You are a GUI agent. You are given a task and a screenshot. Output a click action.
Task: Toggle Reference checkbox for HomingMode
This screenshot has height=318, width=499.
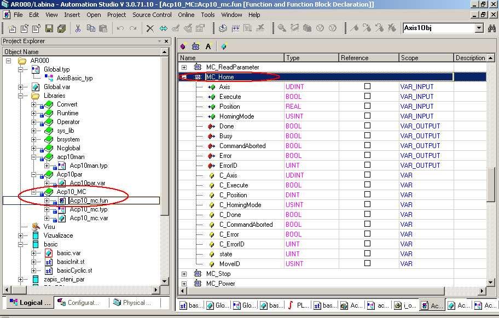[x=367, y=116]
